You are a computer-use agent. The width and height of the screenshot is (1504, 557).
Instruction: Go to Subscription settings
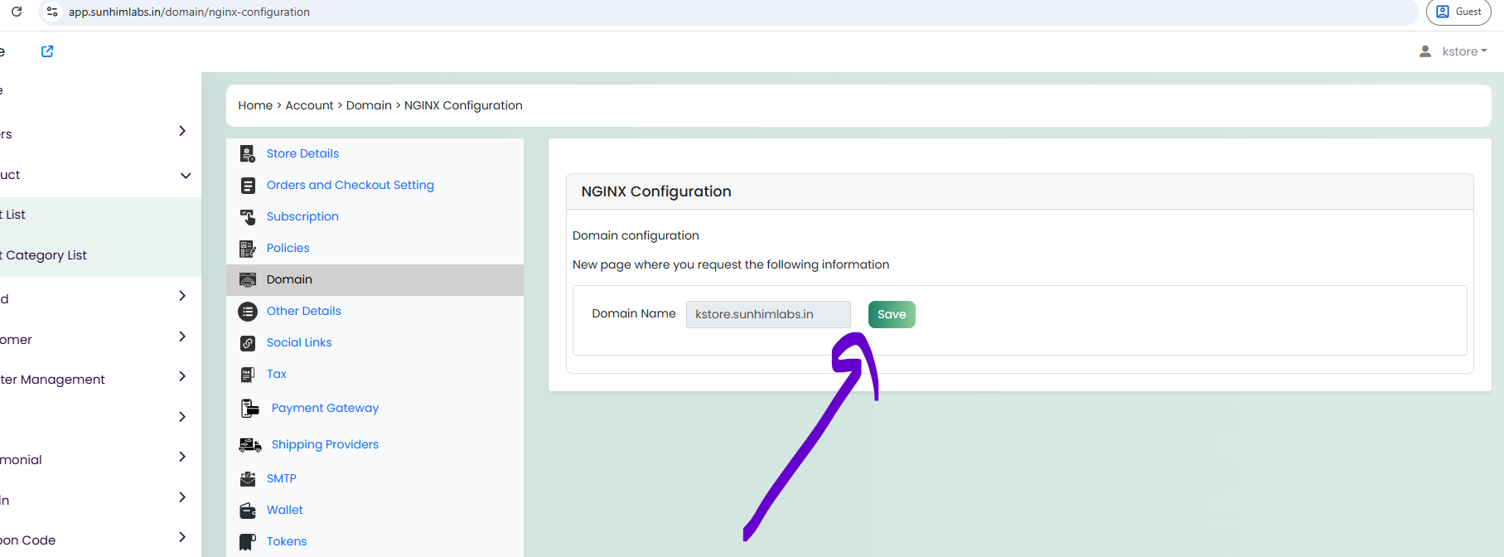click(x=302, y=216)
